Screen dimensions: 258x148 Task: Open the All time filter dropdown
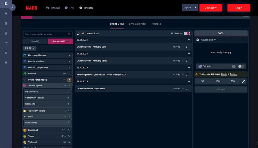click(x=30, y=48)
